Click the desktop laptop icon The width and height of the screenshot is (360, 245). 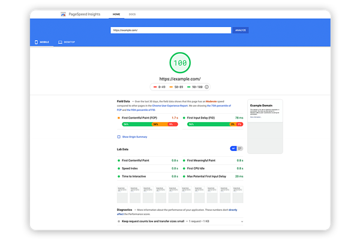coord(60,42)
